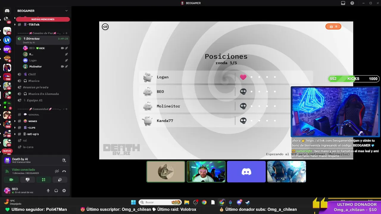Focus the Discord logo participant tile
The image size is (381, 214).
point(246,171)
